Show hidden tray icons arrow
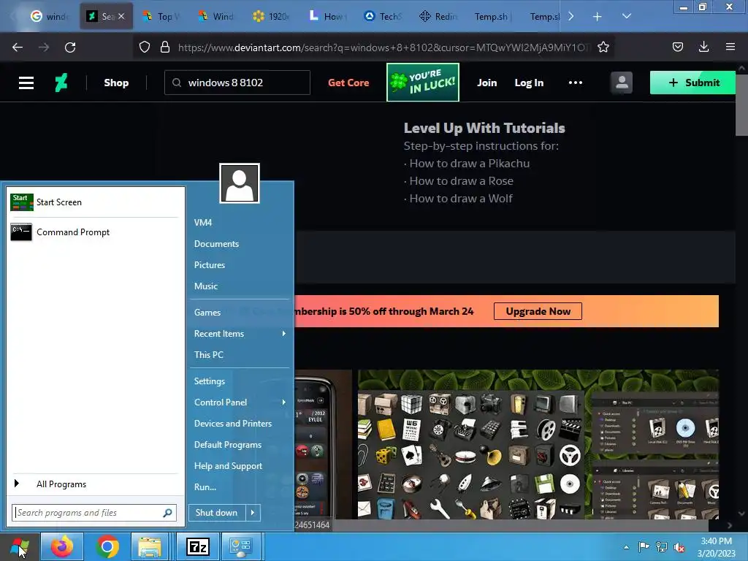The image size is (748, 561). (x=626, y=547)
